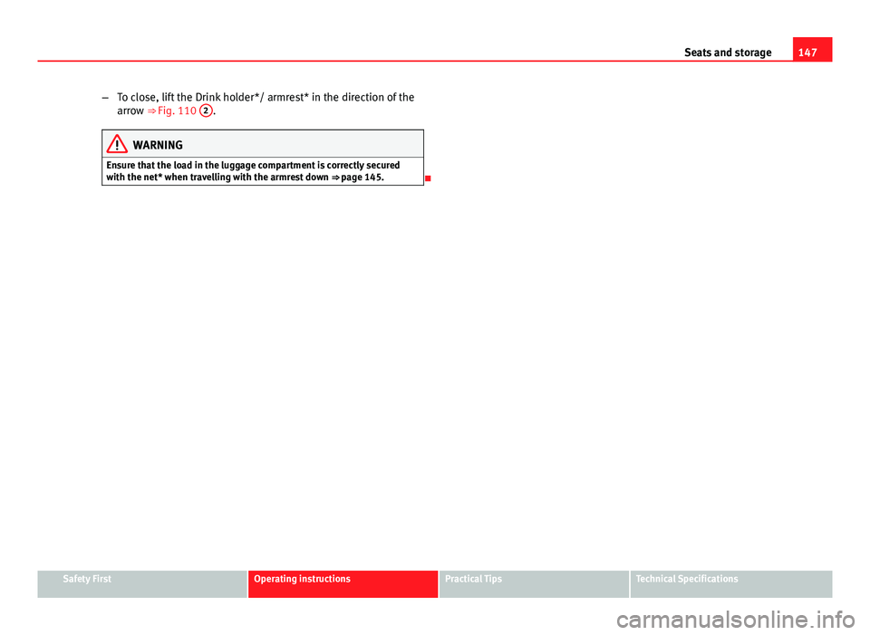The image size is (870, 635).
Task: Click the 'Ensure that the load' warning sentence
Action: click(x=253, y=171)
